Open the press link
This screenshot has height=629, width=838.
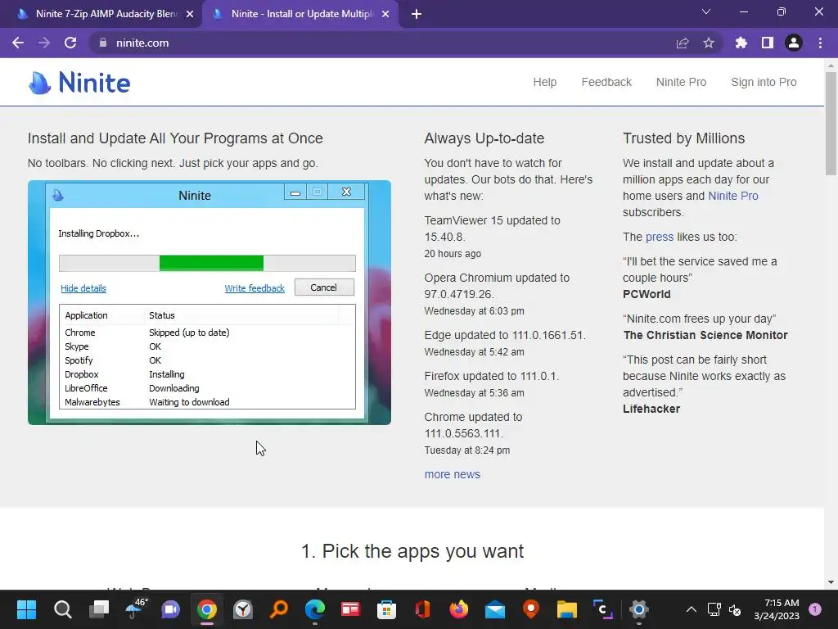click(659, 237)
